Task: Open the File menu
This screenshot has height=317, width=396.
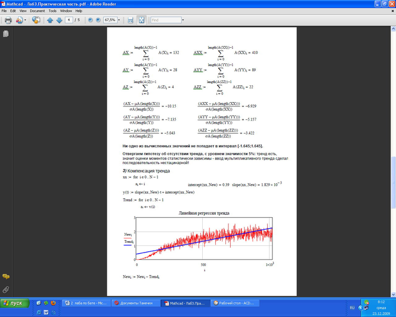Action: [x=4, y=11]
